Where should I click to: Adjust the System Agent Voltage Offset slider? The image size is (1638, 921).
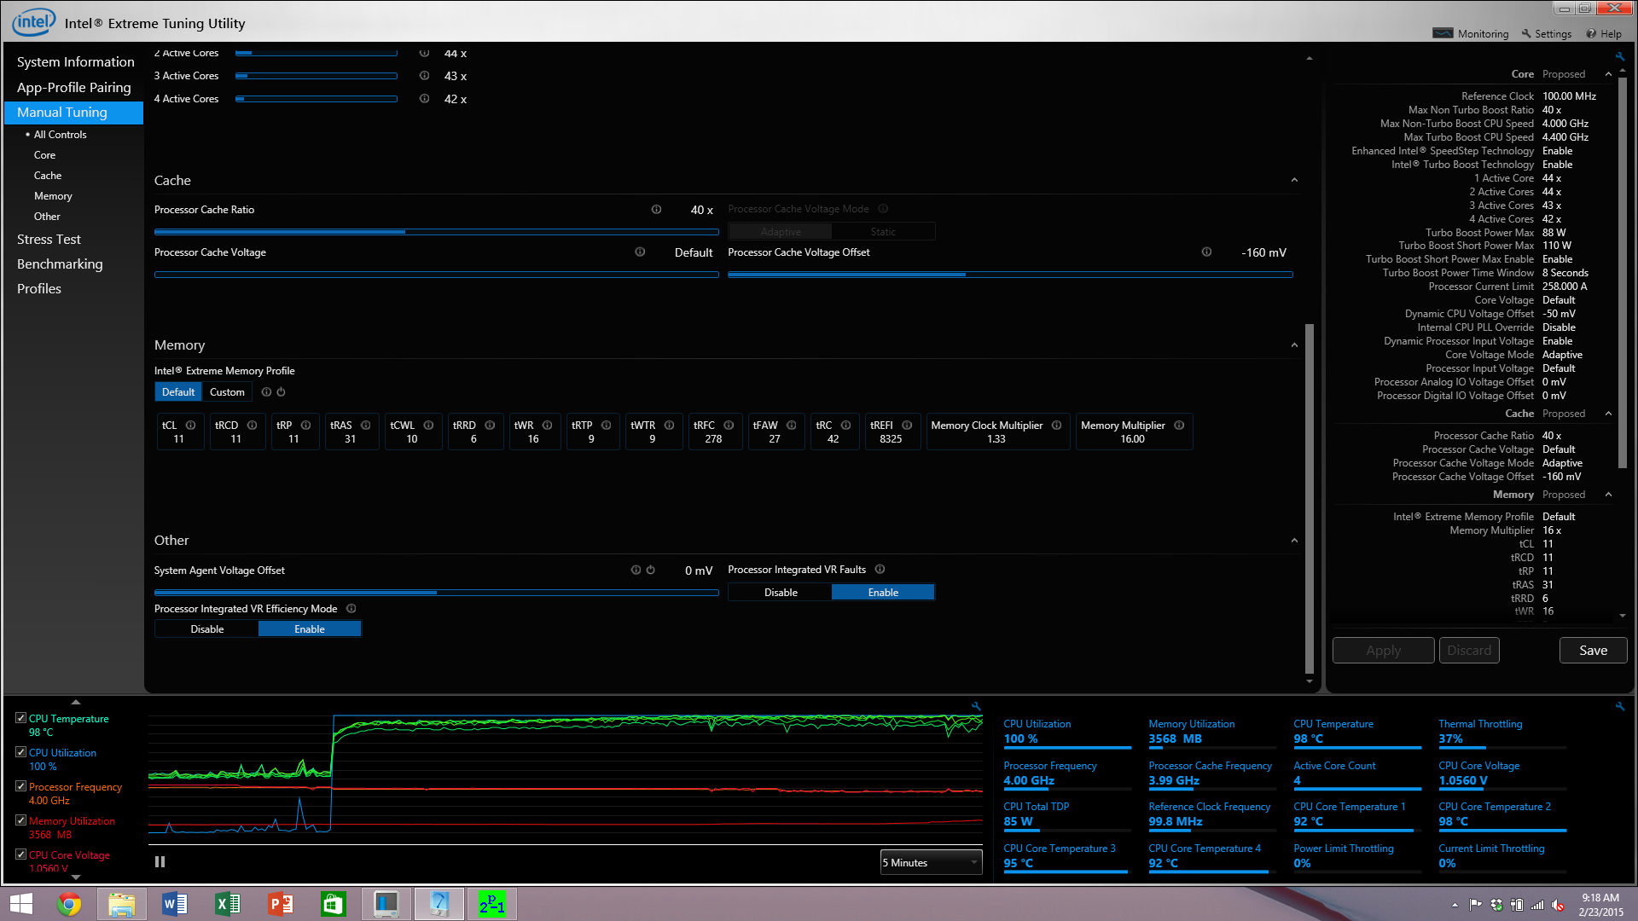(436, 593)
